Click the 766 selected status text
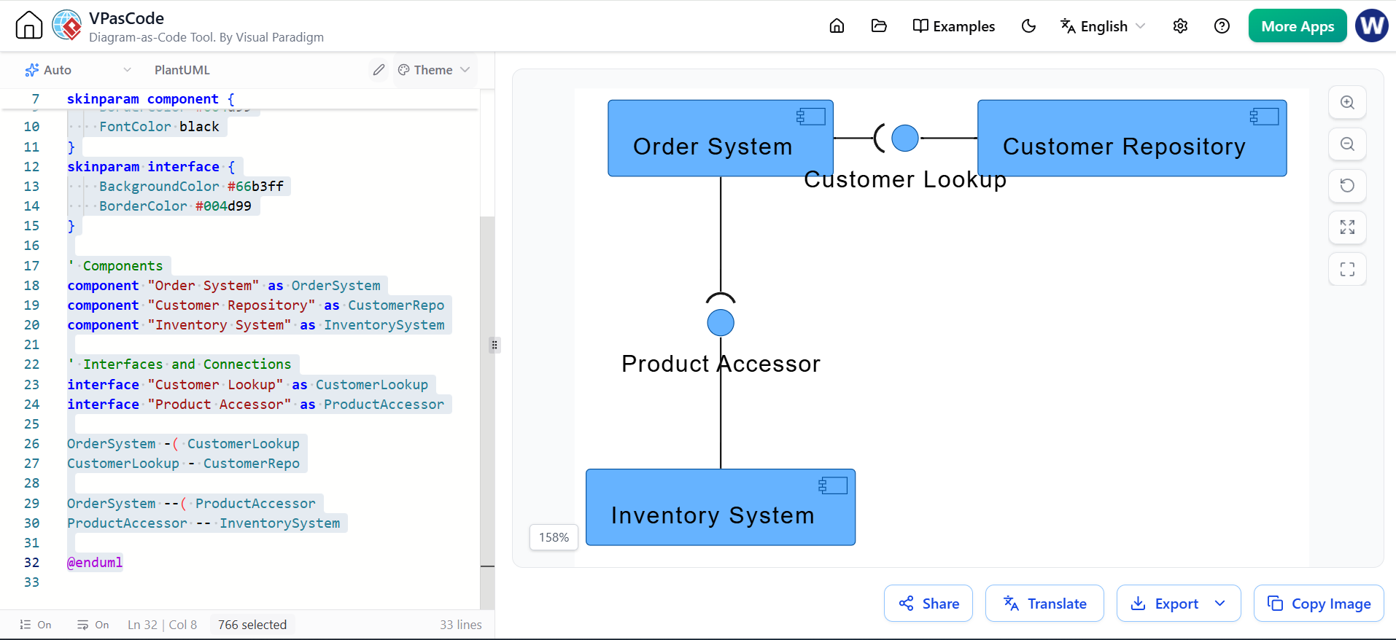Screen dimensions: 1396x640 (x=252, y=625)
